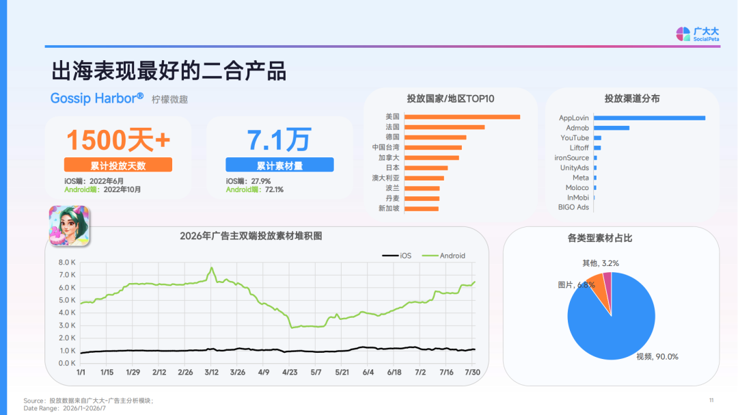Screen dimensions: 738x415
Task: Click the SocialPeta logo icon
Action: [683, 34]
